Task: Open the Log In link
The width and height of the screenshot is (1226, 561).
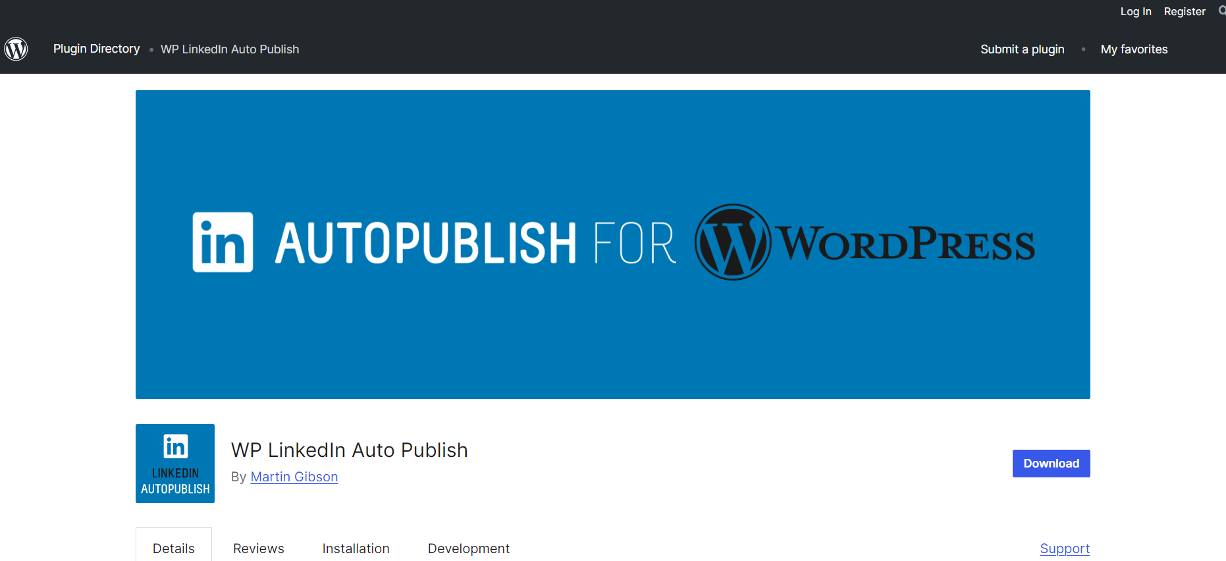Action: 1136,11
